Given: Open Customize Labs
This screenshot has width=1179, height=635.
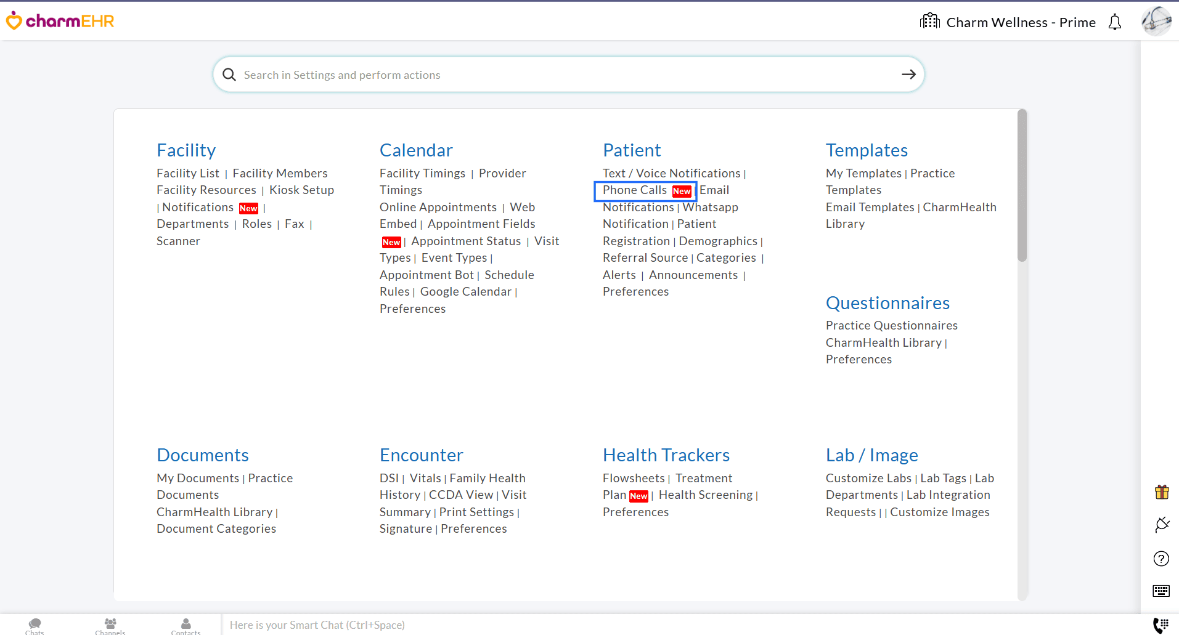Looking at the screenshot, I should pyautogui.click(x=868, y=478).
